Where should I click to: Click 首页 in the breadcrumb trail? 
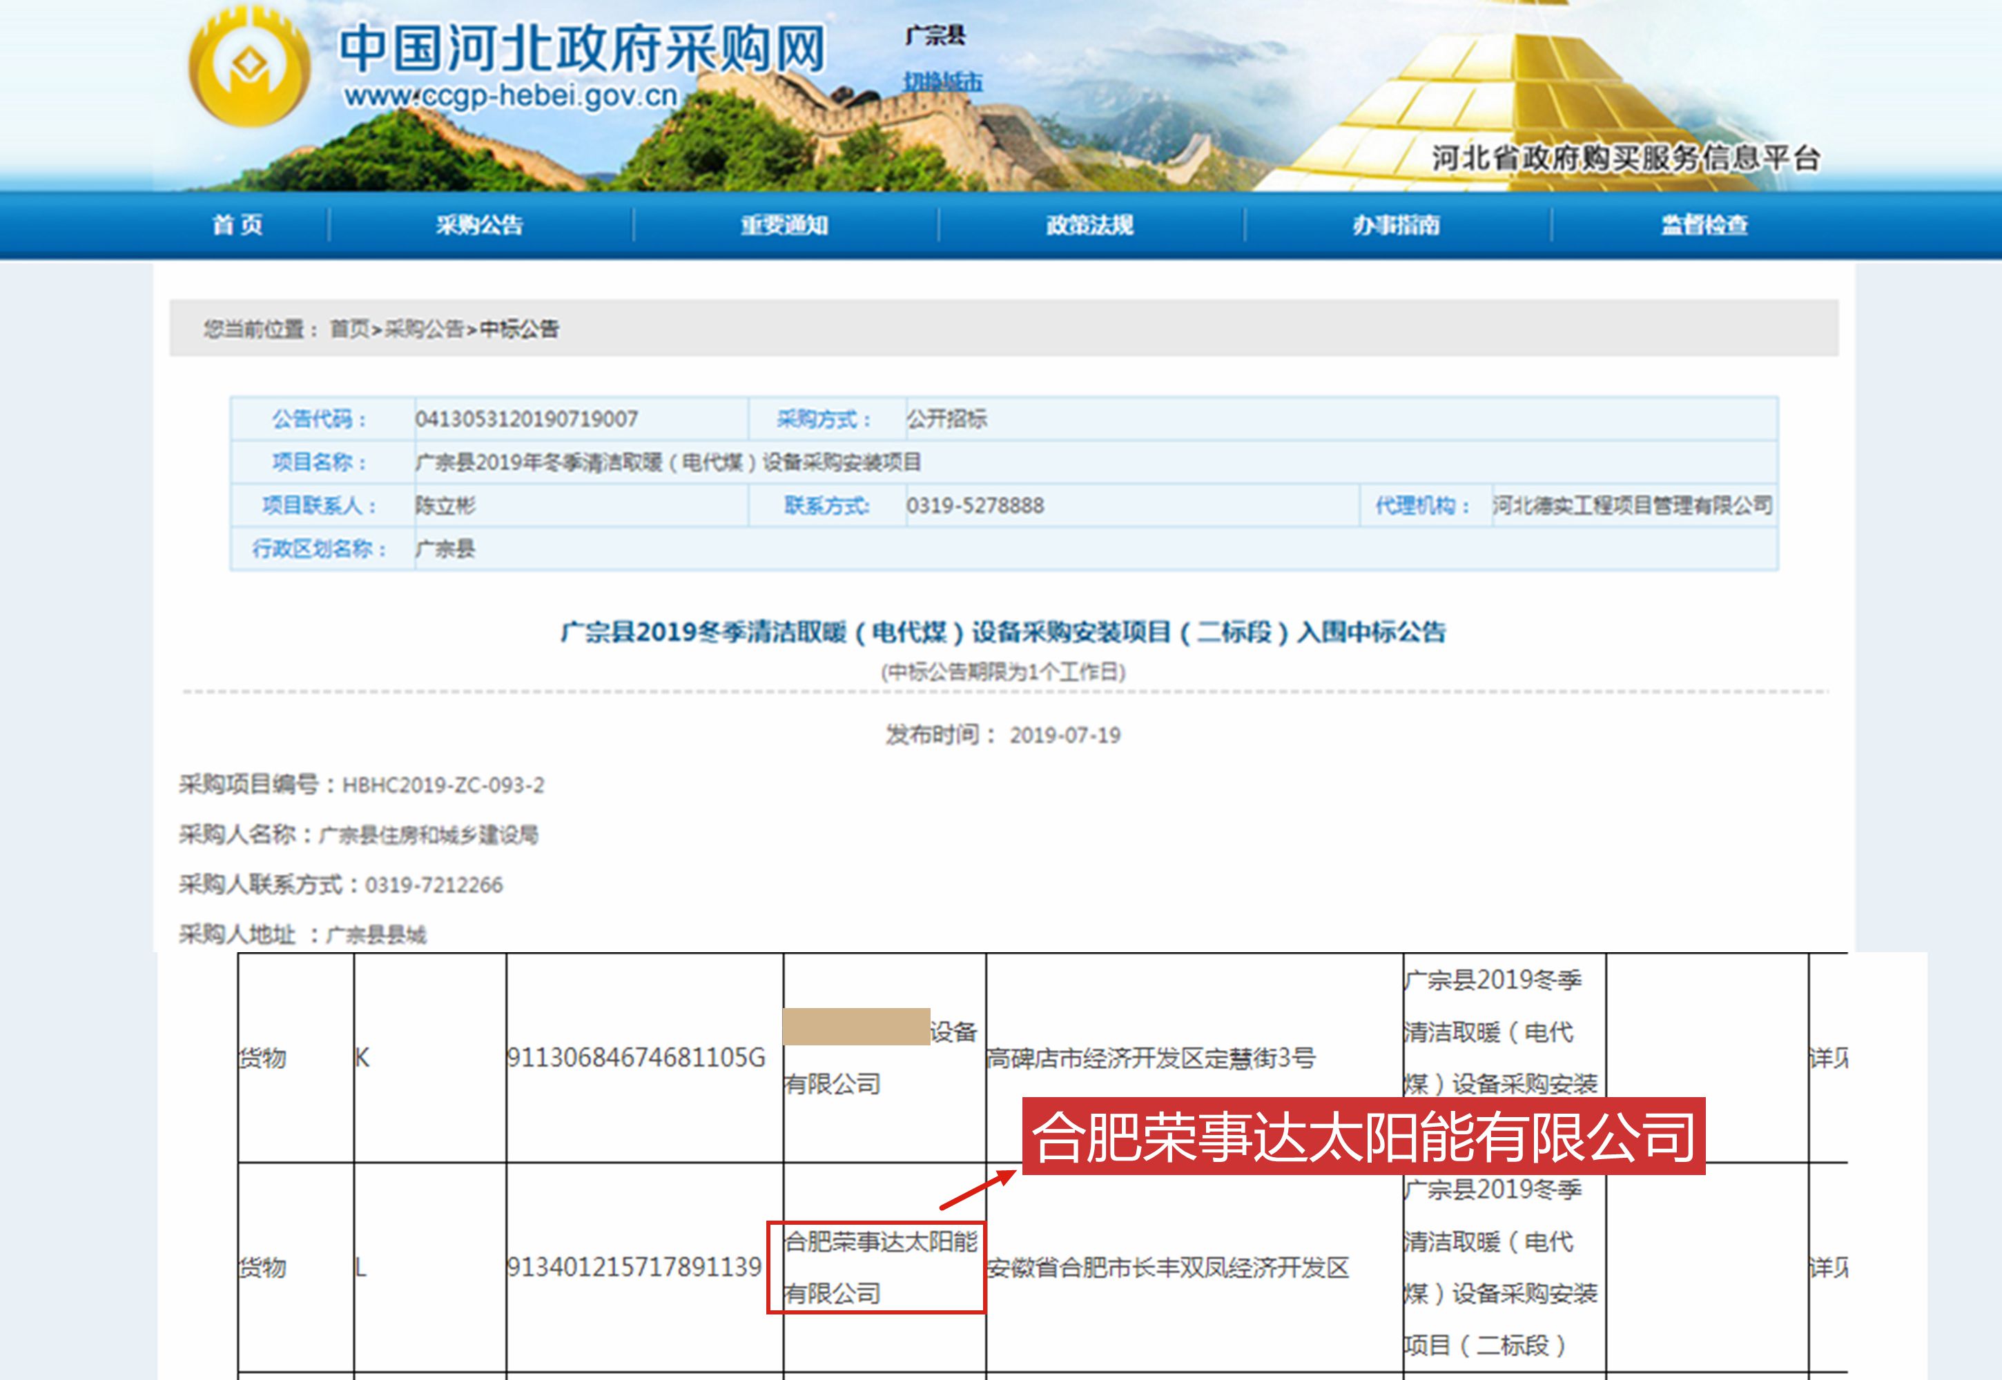point(349,328)
